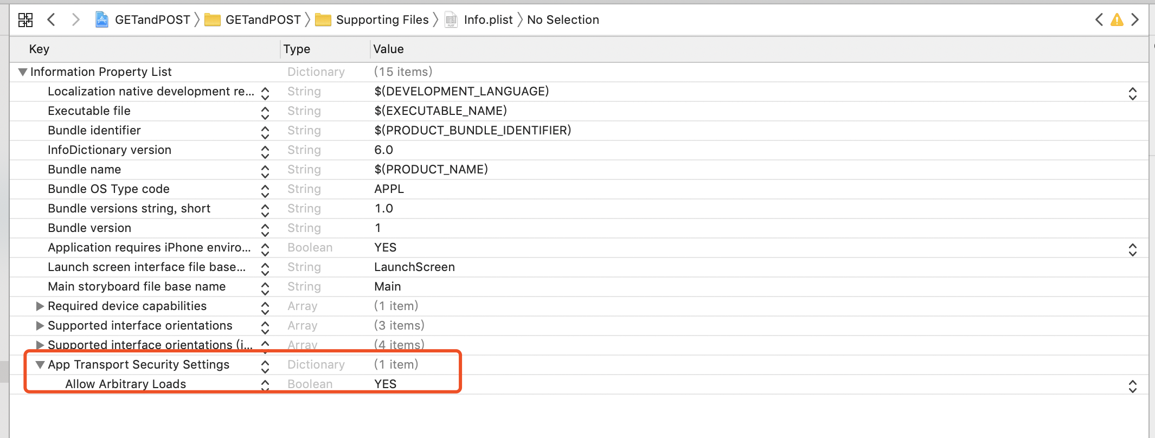Viewport: 1155px width, 438px height.
Task: Expand Supported interface orientations 4-item row
Action: coord(40,345)
